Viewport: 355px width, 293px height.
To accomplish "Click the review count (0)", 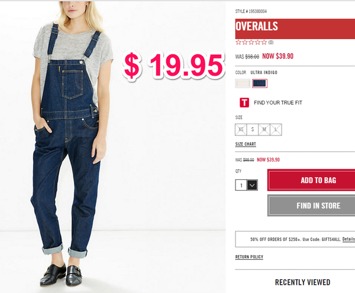I will (271, 43).
